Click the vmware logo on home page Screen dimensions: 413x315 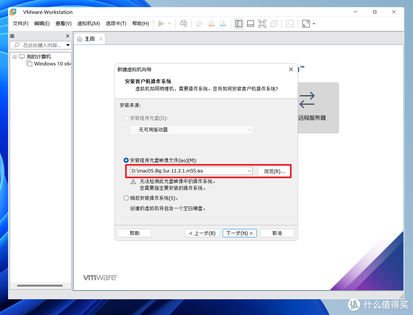tap(100, 277)
